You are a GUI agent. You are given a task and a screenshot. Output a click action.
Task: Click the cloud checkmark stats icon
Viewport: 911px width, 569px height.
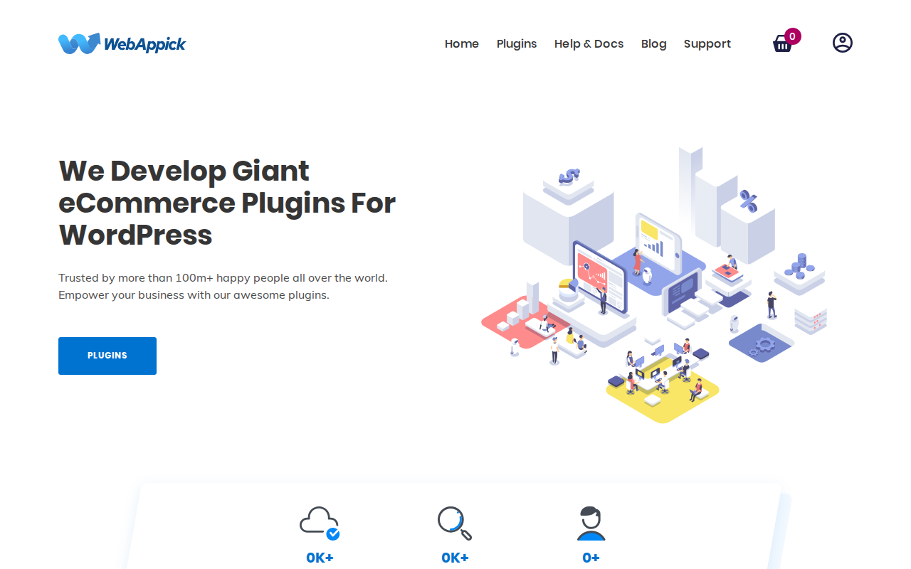pyautogui.click(x=320, y=523)
